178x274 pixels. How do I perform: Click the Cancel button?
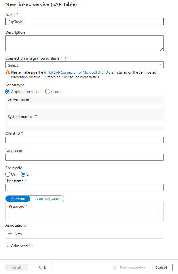click(161, 268)
